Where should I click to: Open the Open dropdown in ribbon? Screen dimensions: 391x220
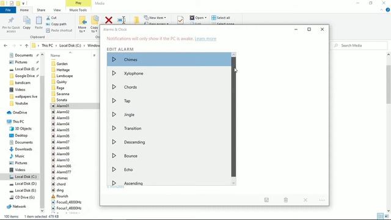(x=198, y=18)
